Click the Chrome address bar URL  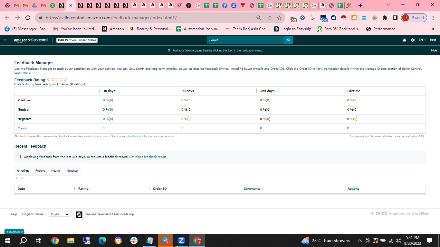point(111,18)
